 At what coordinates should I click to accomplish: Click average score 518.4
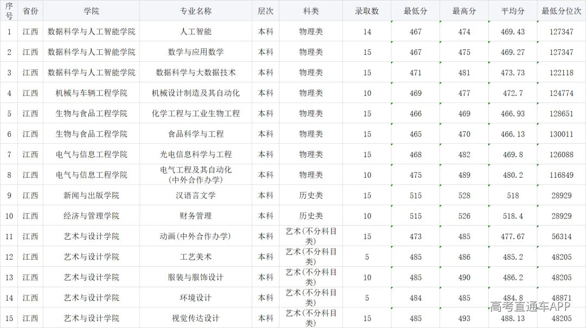pyautogui.click(x=513, y=216)
